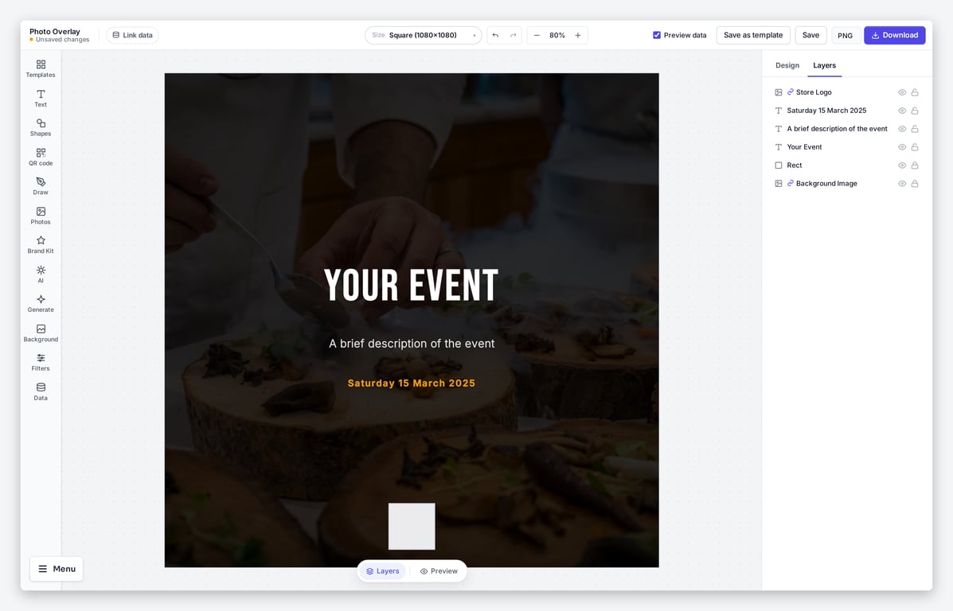This screenshot has height=611, width=953.
Task: Open the Size Square (1080×1080) dropdown
Action: (423, 35)
